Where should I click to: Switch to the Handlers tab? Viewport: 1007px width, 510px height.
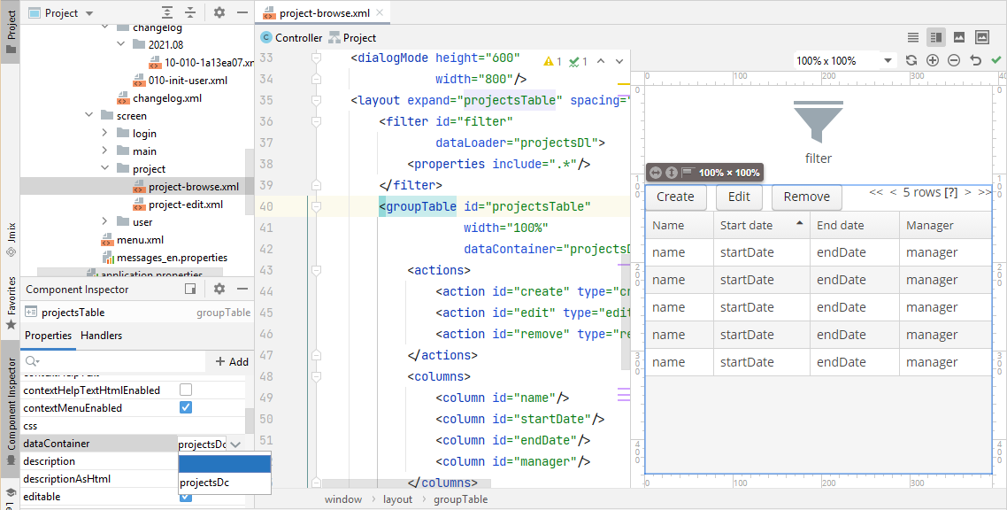coord(101,336)
